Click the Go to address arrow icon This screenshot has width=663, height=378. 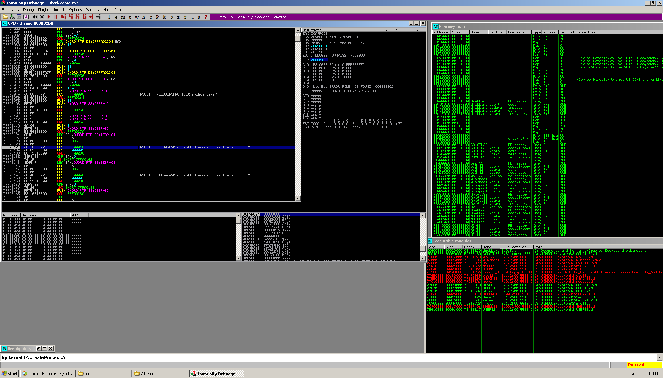coord(98,17)
